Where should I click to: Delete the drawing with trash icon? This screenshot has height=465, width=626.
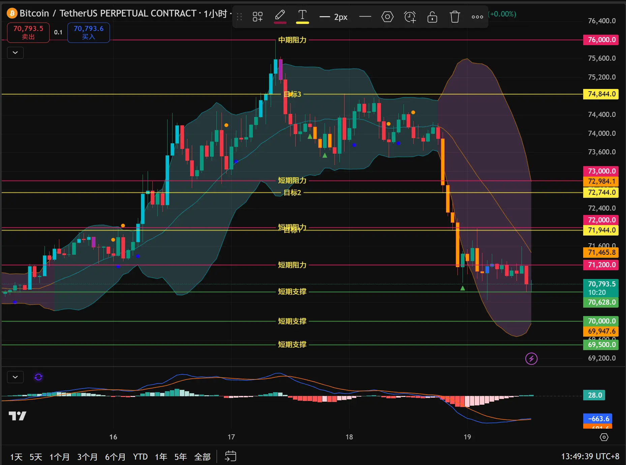455,17
